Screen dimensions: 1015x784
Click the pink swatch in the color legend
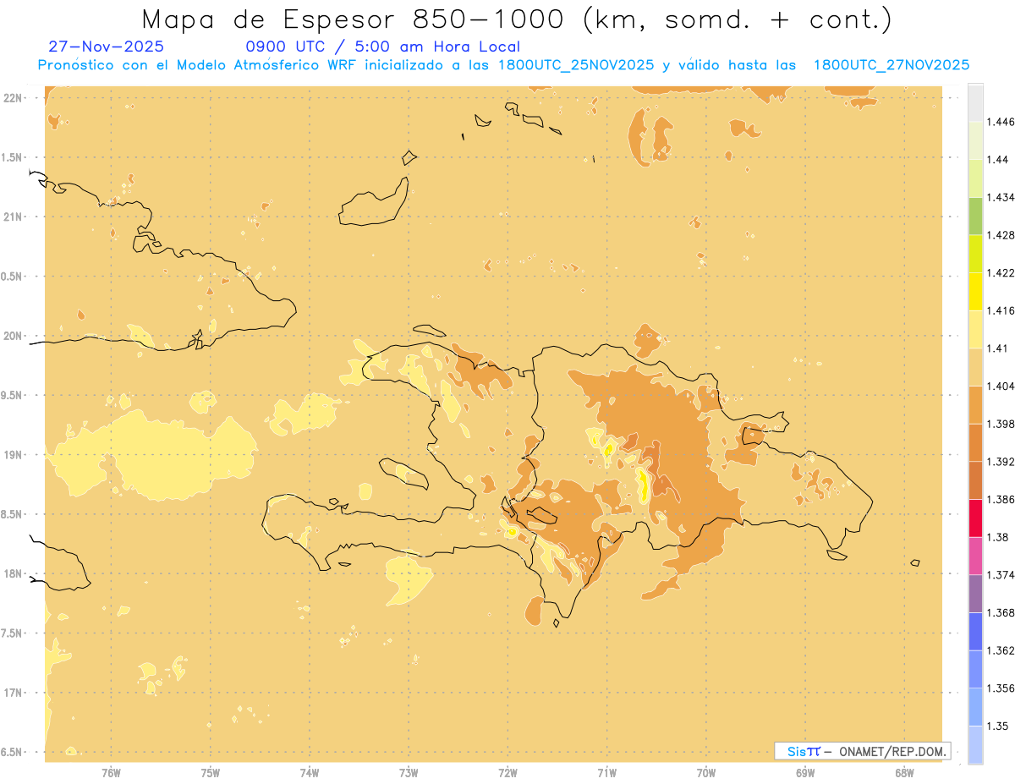pos(975,556)
